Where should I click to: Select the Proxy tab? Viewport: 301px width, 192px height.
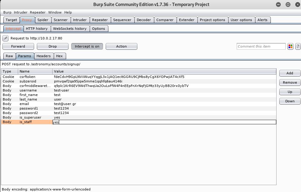click(27, 20)
